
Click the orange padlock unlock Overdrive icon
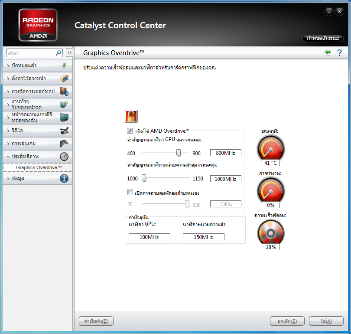click(131, 116)
